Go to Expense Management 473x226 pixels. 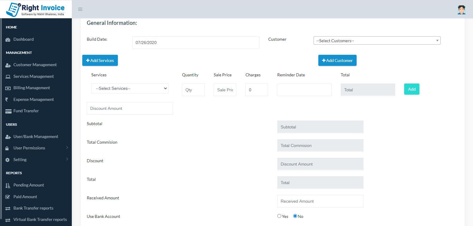point(34,99)
